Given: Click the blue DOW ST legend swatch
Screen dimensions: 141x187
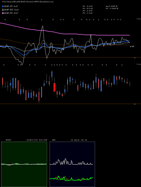Looking at the screenshot, I should [x=3, y=6].
